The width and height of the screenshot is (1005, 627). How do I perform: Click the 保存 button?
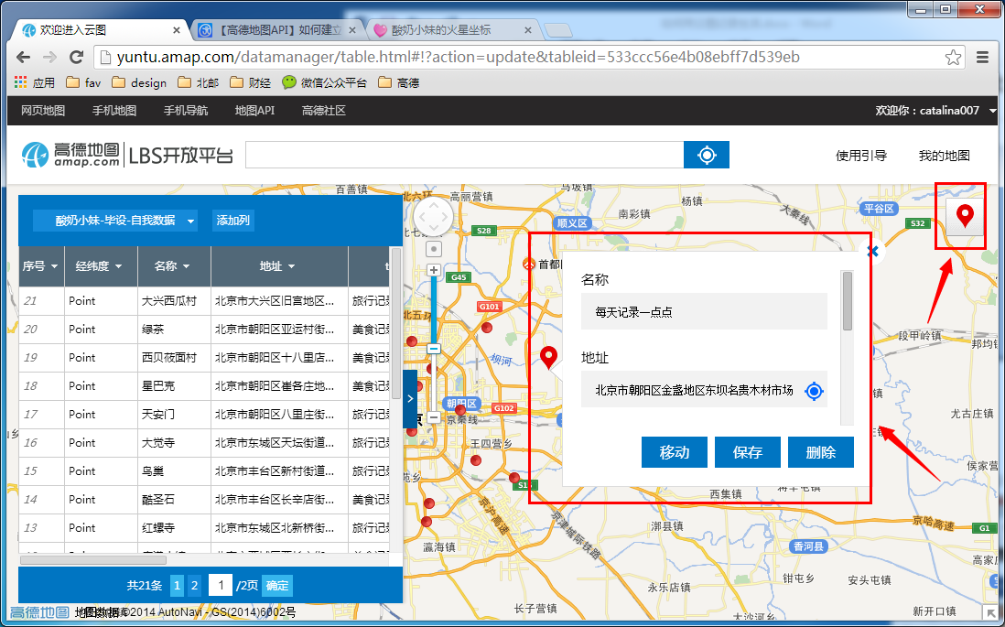(x=747, y=452)
